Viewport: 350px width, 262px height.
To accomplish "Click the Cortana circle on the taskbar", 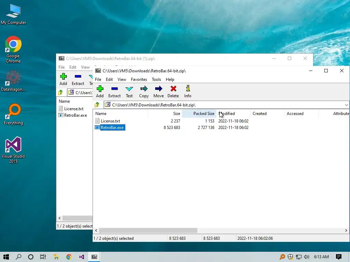I will coord(31,257).
